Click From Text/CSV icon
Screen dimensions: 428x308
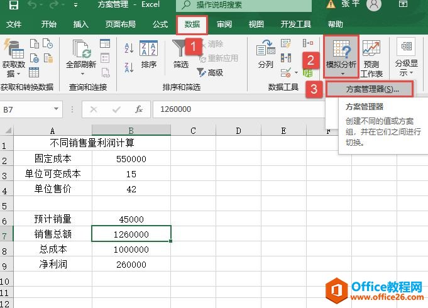(x=35, y=44)
